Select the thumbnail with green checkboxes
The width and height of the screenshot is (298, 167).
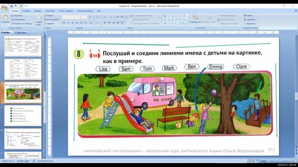23,116
